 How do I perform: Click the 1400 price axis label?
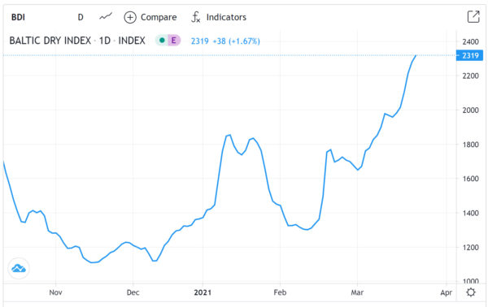coord(471,213)
